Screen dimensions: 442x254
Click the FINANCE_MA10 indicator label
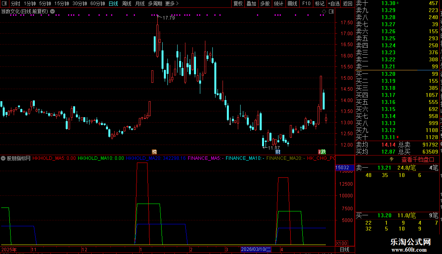[245, 158]
